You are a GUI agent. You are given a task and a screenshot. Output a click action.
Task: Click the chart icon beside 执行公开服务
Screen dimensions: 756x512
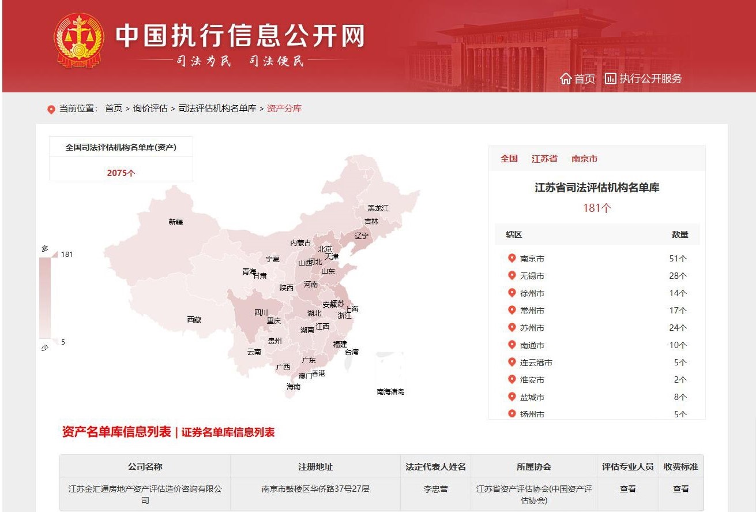pos(610,79)
